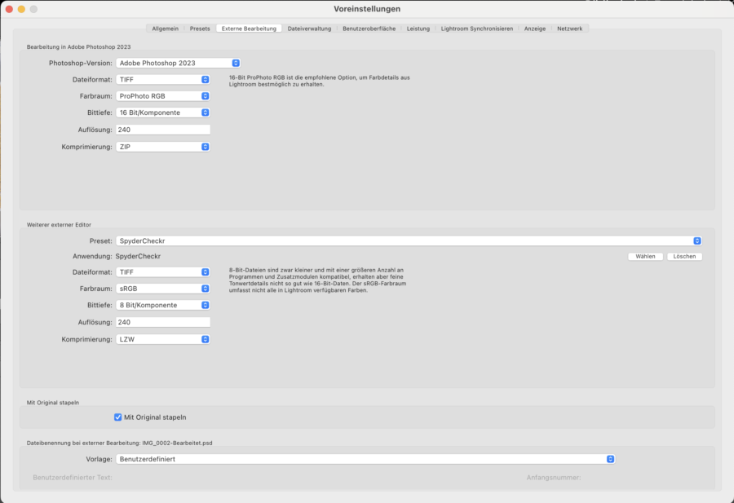734x503 pixels.
Task: Open the LZW Komprimierung dropdown
Action: 162,338
